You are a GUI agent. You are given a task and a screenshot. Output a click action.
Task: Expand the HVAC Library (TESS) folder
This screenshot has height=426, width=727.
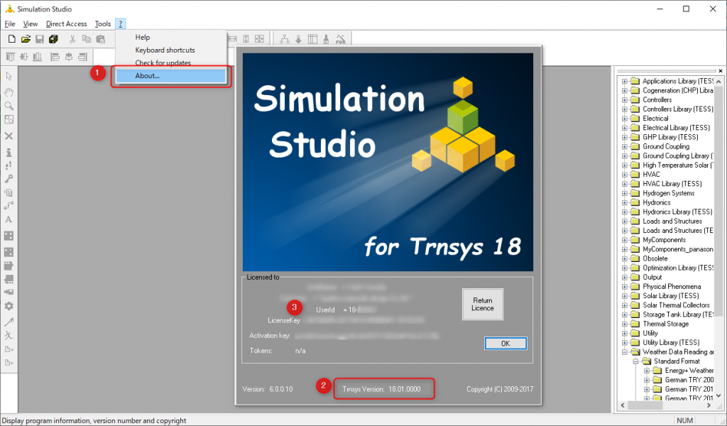[x=626, y=183]
